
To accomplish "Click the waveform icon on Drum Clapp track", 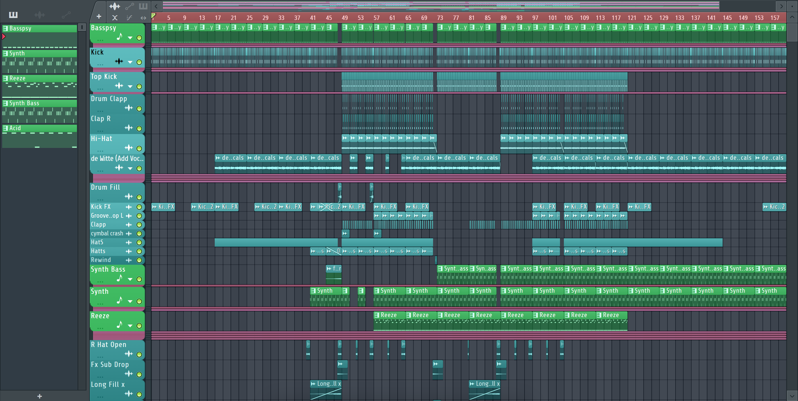I will pyautogui.click(x=129, y=108).
